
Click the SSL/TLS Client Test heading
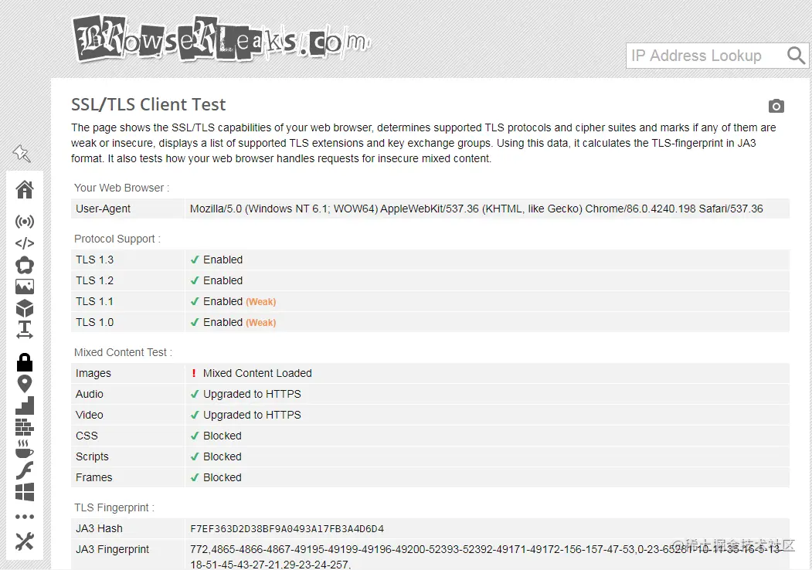[148, 104]
